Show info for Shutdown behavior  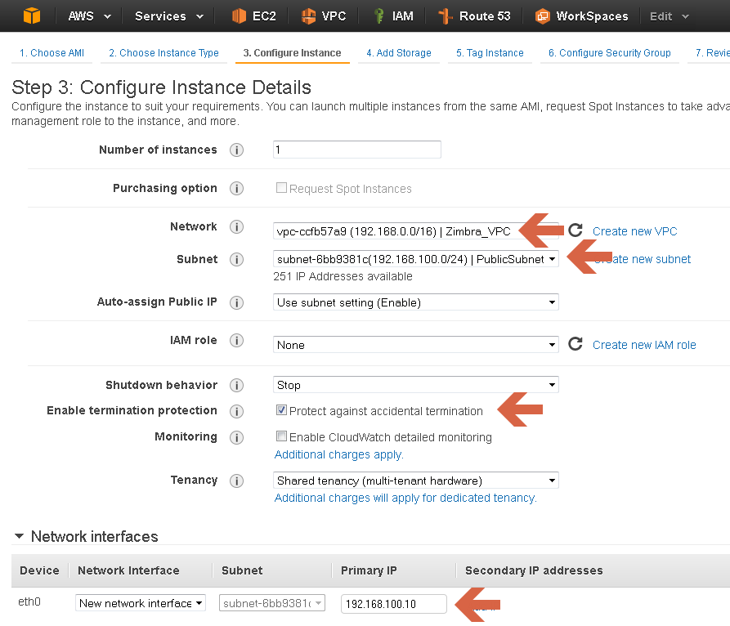(x=236, y=386)
